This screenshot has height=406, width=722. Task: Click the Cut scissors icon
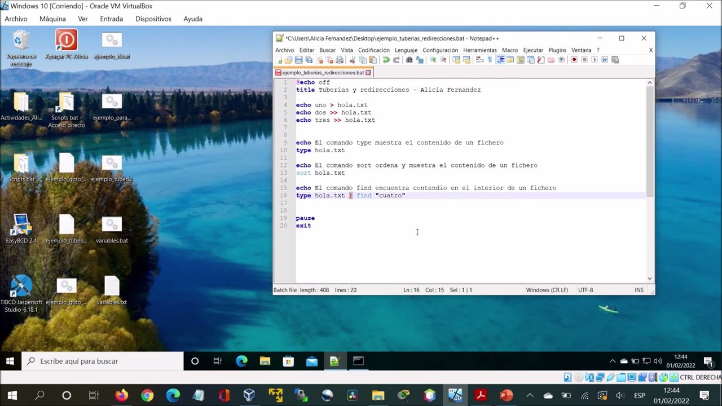pos(353,60)
